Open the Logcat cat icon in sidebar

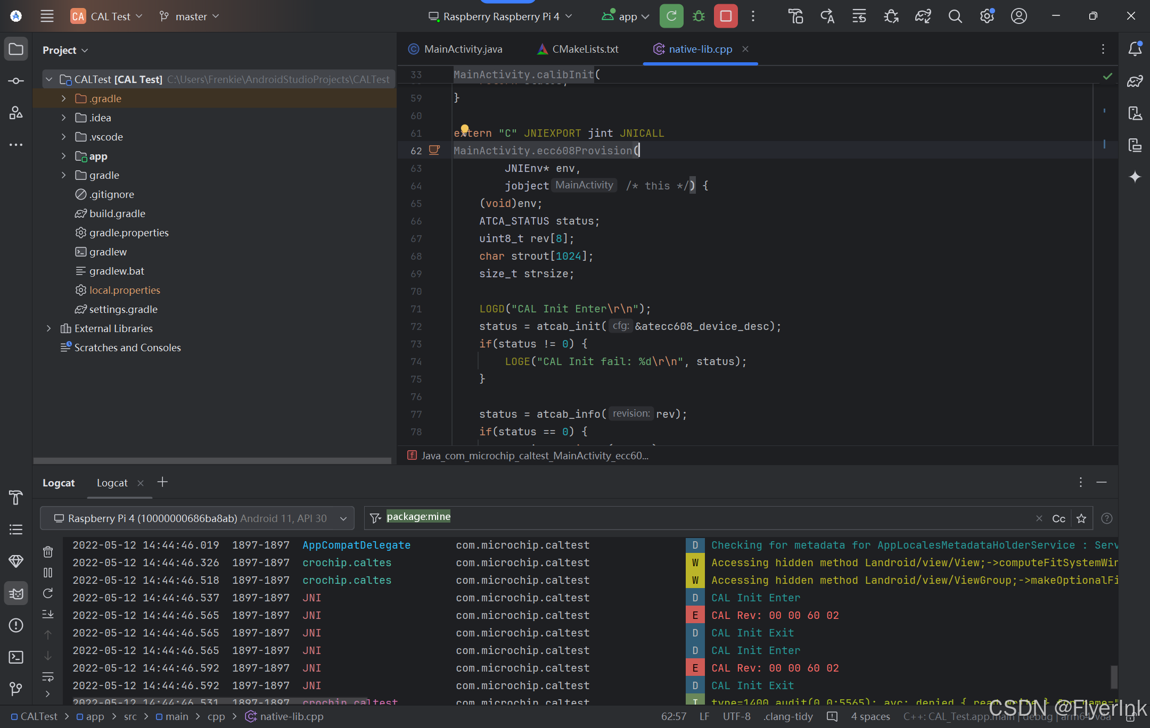pyautogui.click(x=16, y=593)
